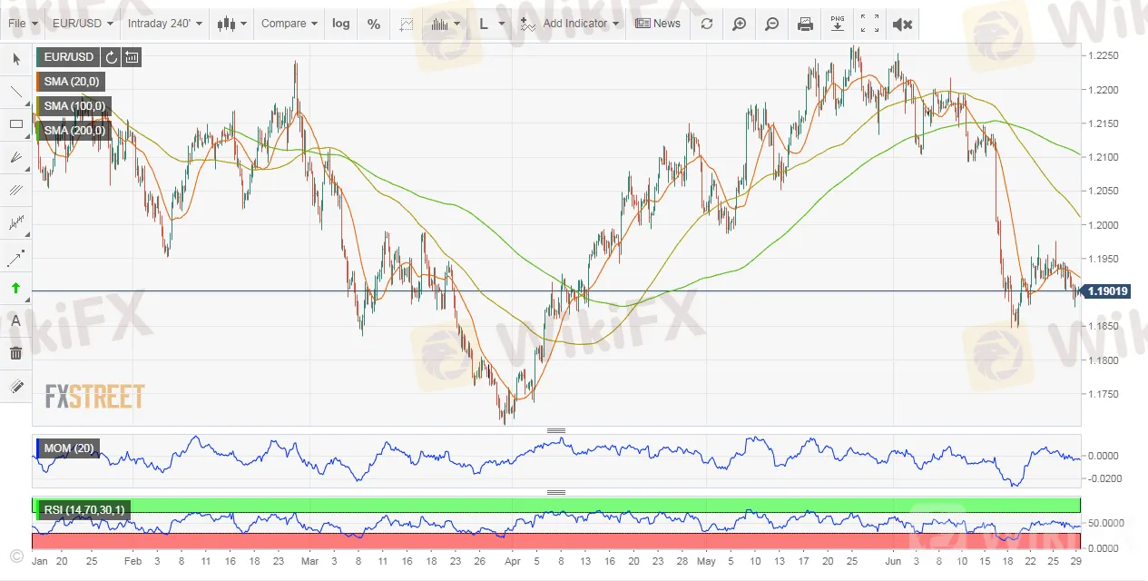Enter fullscreen mode via expand icon
Image resolution: width=1148 pixels, height=581 pixels.
pyautogui.click(x=869, y=24)
